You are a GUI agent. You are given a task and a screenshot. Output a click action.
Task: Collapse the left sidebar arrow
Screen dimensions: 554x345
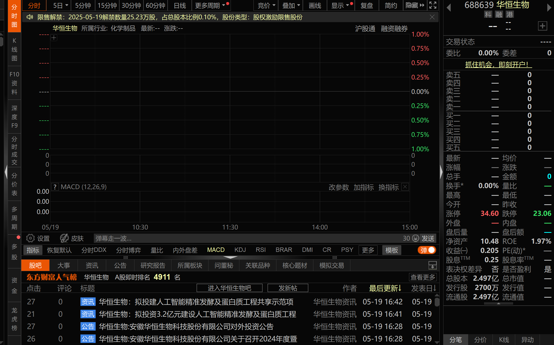pos(6,172)
